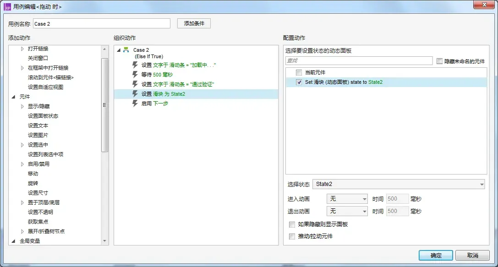The height and width of the screenshot is (267, 498).
Task: Uncheck Set 滑块 (动态面板) state checkbox
Action: click(x=299, y=82)
